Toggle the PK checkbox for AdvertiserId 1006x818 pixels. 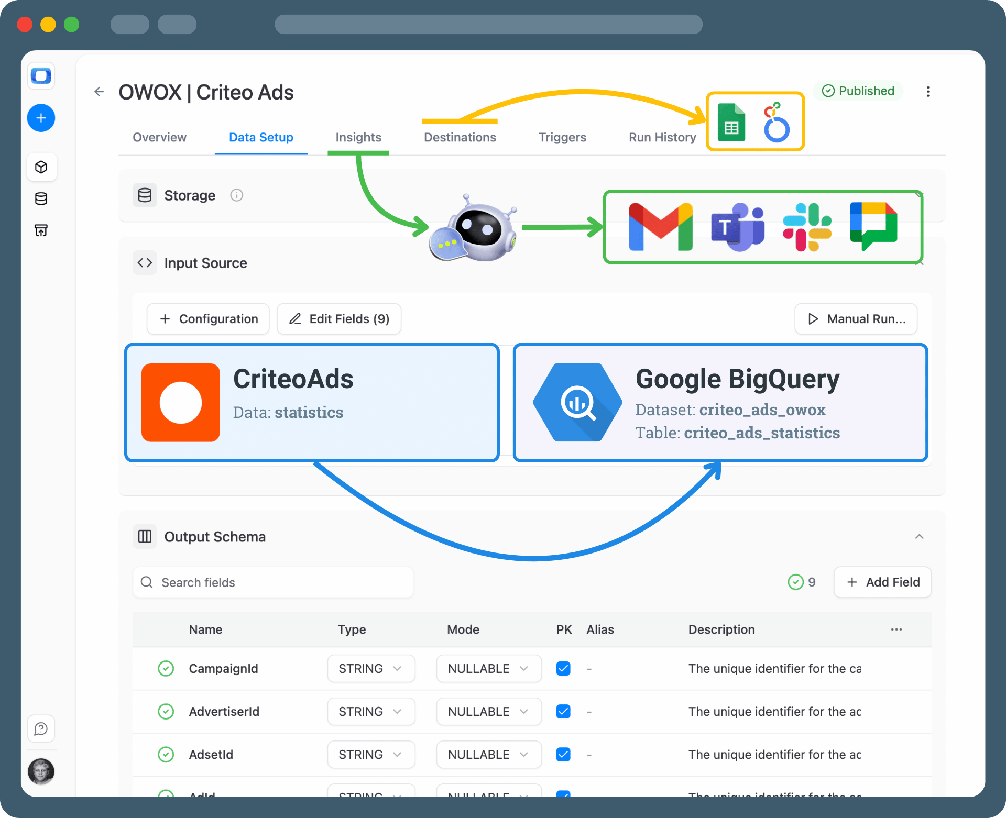[563, 712]
